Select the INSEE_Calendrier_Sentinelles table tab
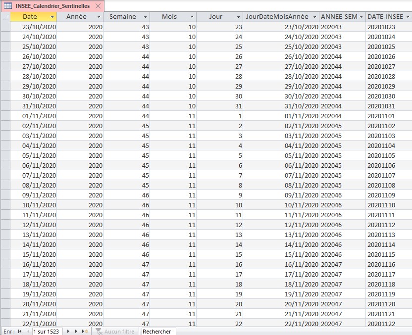 52,6
